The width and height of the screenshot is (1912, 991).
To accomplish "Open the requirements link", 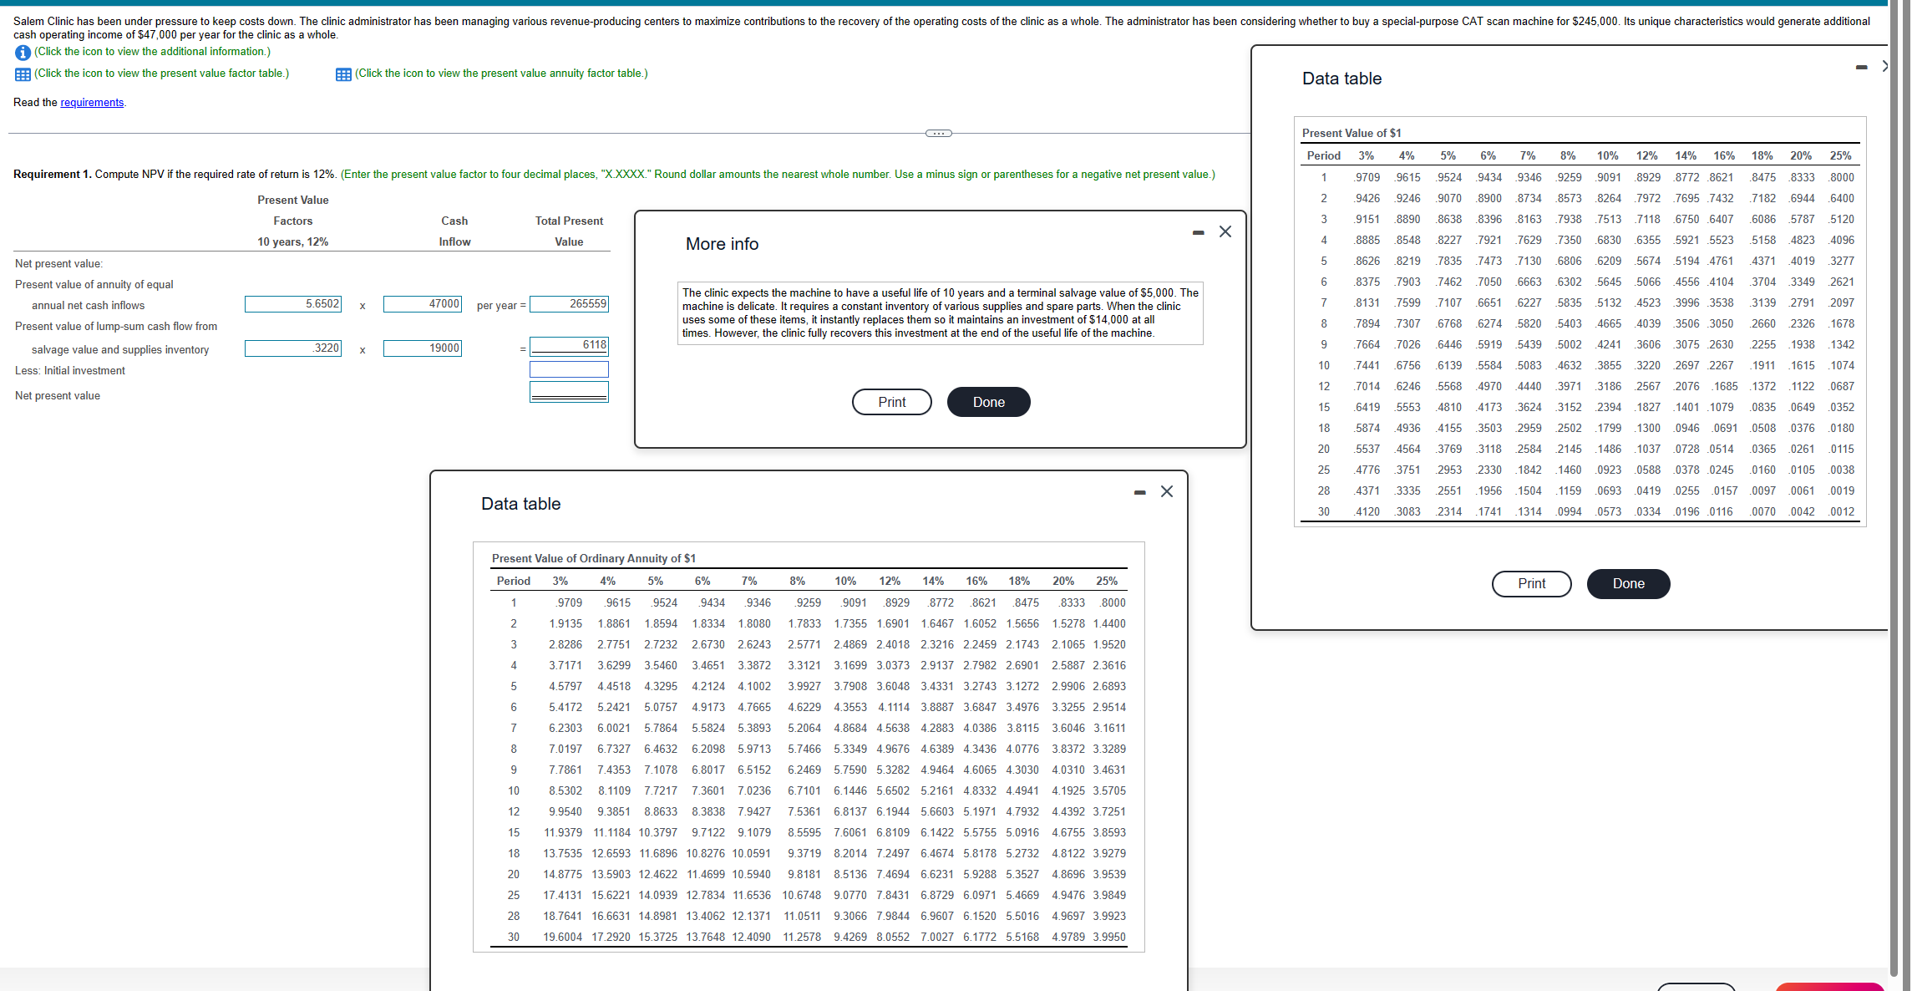I will pos(92,102).
